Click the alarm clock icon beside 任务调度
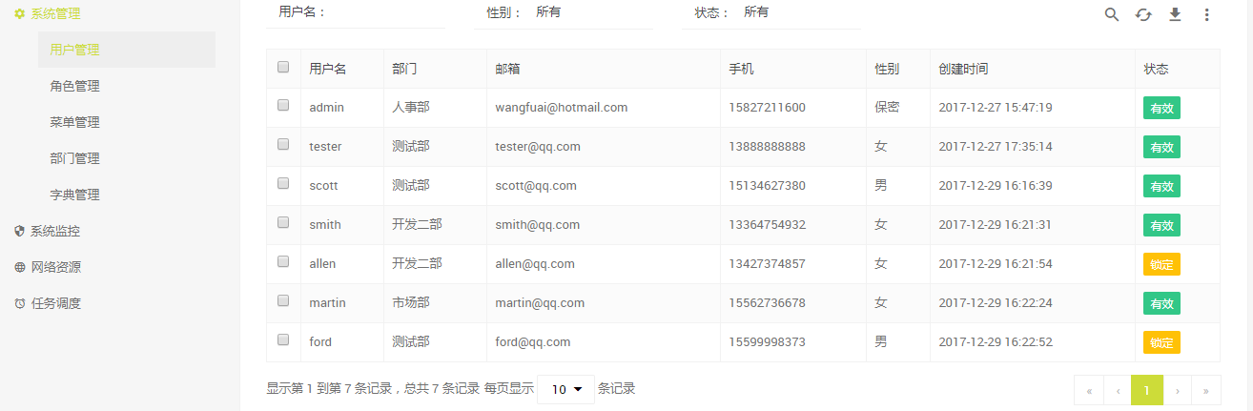This screenshot has height=411, width=1253. coord(19,303)
